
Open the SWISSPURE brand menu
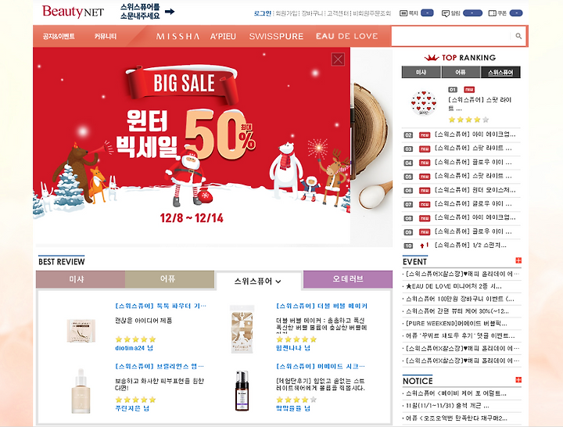(x=276, y=36)
